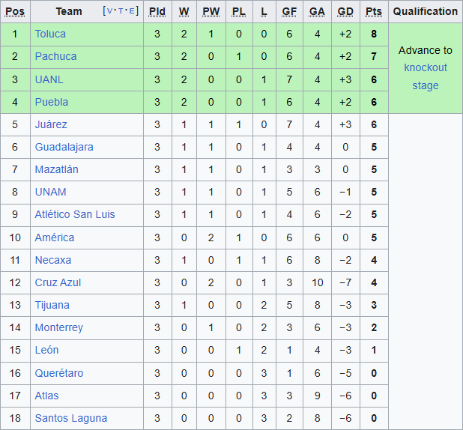This screenshot has height=430, width=463.
Task: Click the UNAM team link
Action: point(50,192)
